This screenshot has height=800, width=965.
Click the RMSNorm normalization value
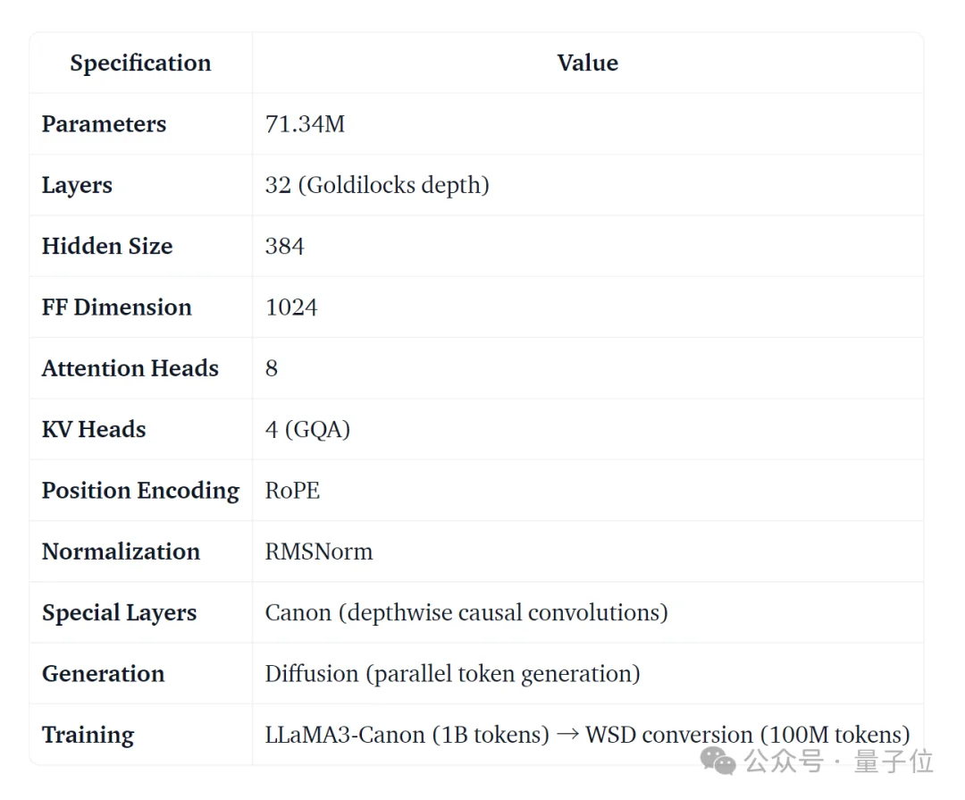(319, 552)
